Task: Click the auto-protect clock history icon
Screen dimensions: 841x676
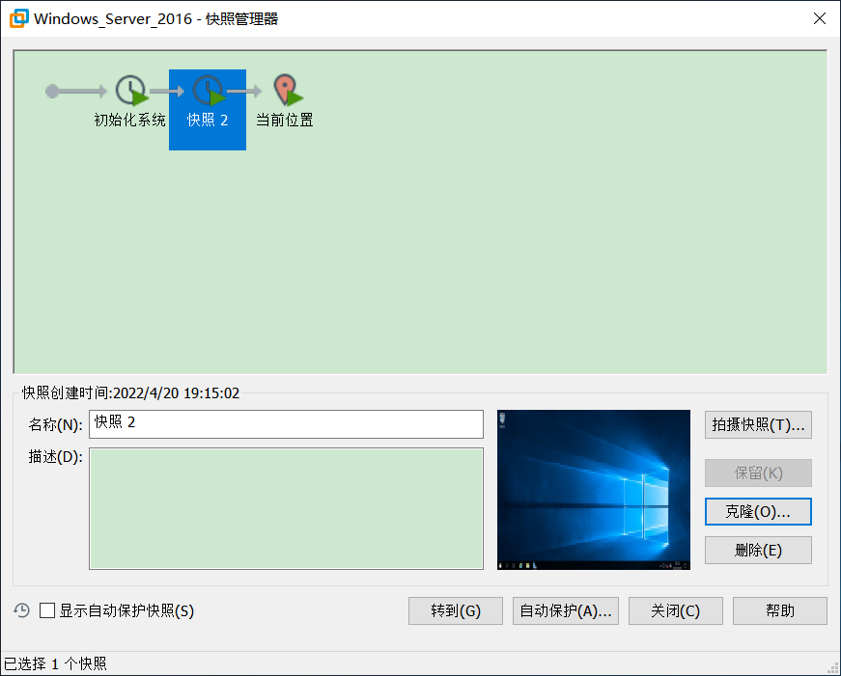Action: pos(21,610)
